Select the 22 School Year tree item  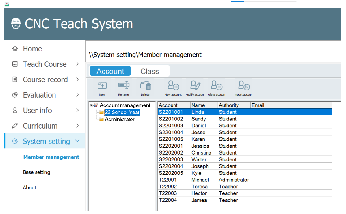(122, 112)
